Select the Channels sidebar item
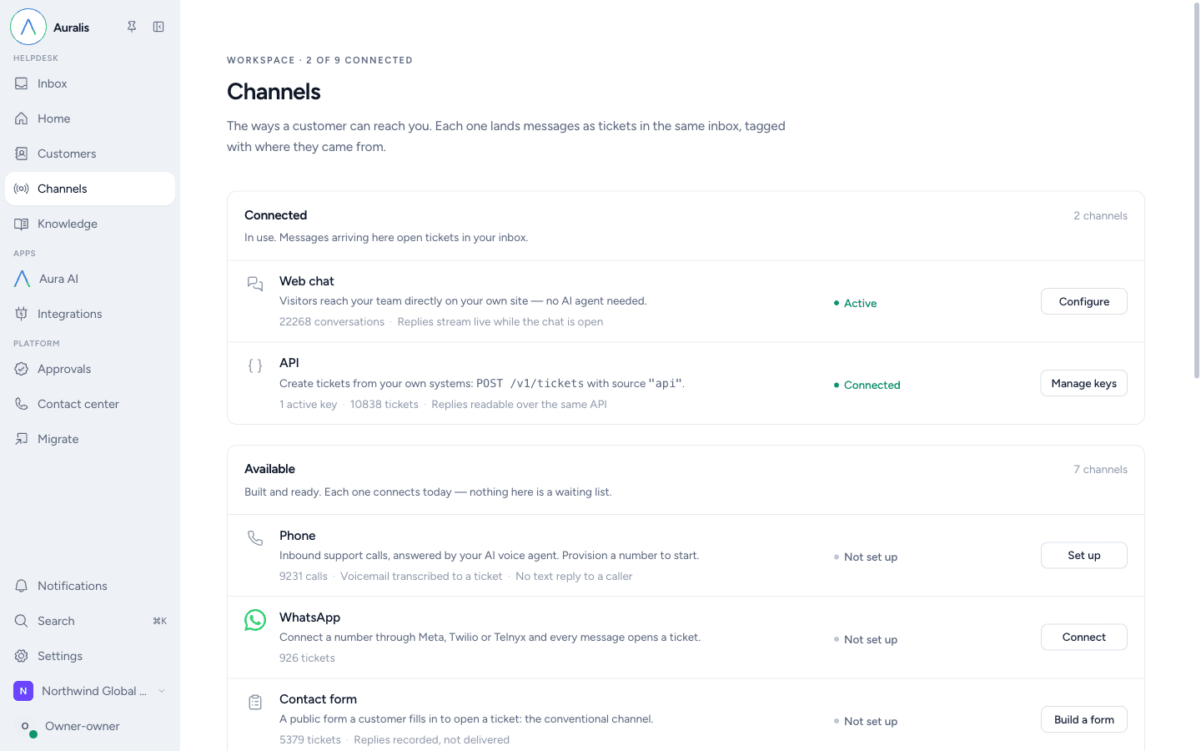The width and height of the screenshot is (1201, 751). [90, 189]
